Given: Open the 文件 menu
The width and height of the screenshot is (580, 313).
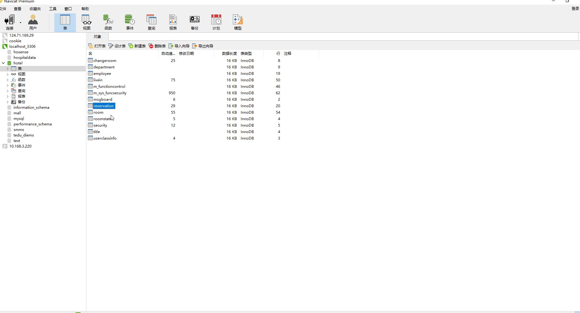Looking at the screenshot, I should pos(3,9).
